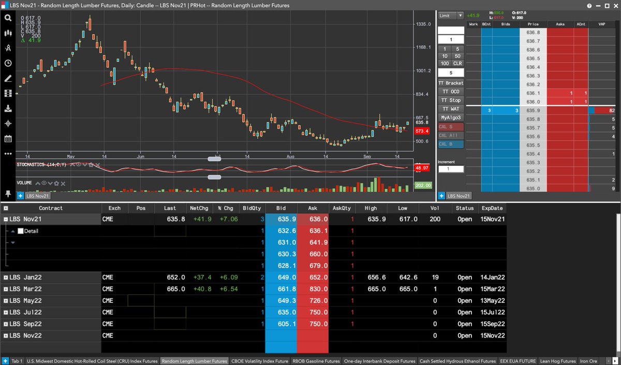Sort grid by NetChg column header
This screenshot has height=365, width=621.
pos(199,208)
